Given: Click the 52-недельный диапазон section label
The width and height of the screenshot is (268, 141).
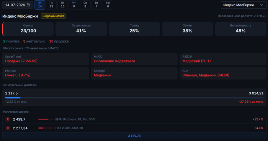Looking at the screenshot, I should [x=20, y=85].
